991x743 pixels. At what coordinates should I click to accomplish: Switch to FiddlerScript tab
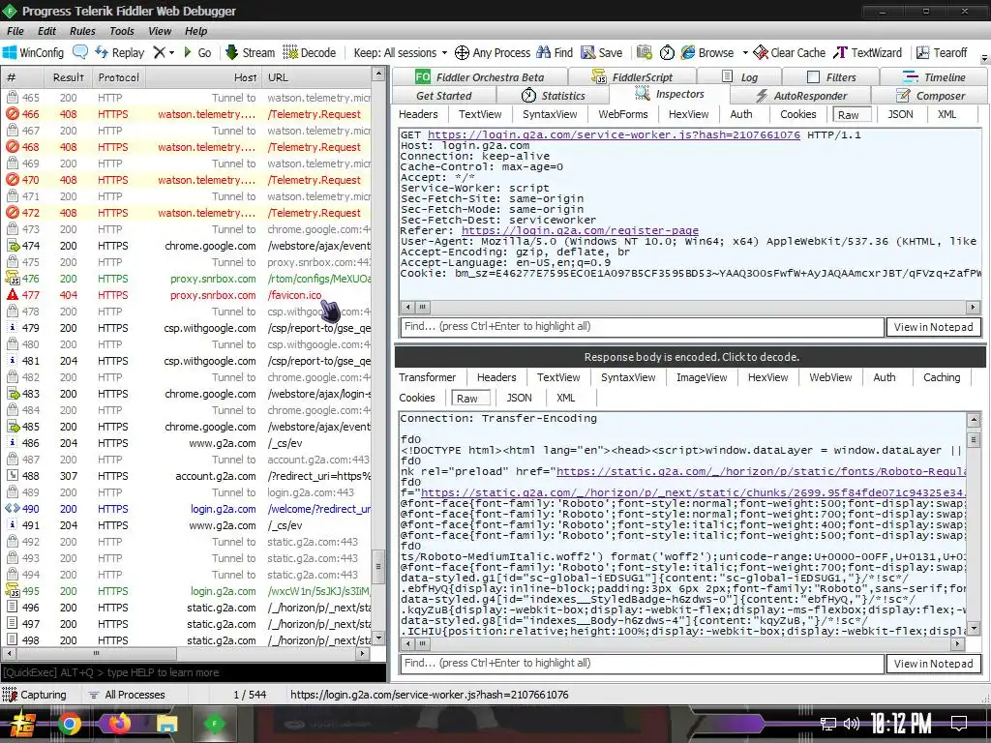[632, 77]
